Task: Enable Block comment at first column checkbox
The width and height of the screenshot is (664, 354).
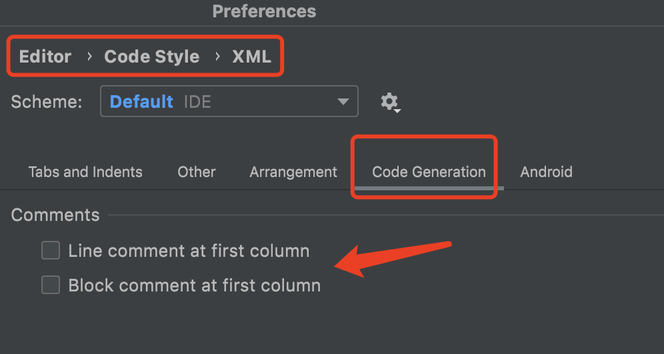Action: pos(51,285)
